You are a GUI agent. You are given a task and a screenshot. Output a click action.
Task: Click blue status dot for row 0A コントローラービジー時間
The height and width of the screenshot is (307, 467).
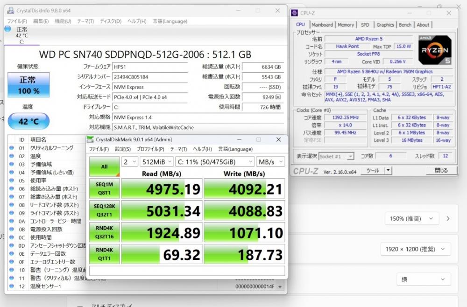coord(12,221)
